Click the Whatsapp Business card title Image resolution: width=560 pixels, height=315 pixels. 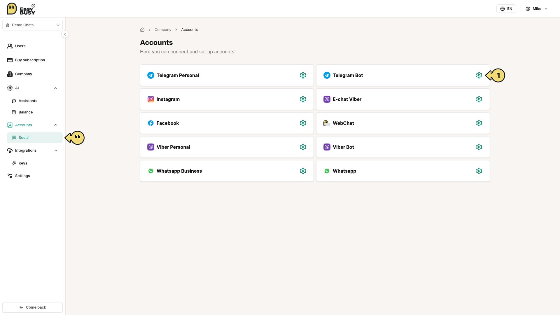click(179, 171)
